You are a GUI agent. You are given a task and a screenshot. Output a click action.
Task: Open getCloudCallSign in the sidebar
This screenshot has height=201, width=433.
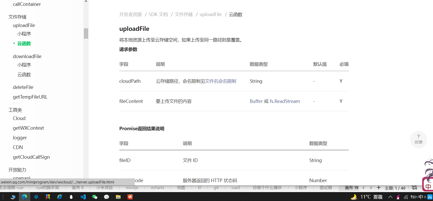click(31, 157)
